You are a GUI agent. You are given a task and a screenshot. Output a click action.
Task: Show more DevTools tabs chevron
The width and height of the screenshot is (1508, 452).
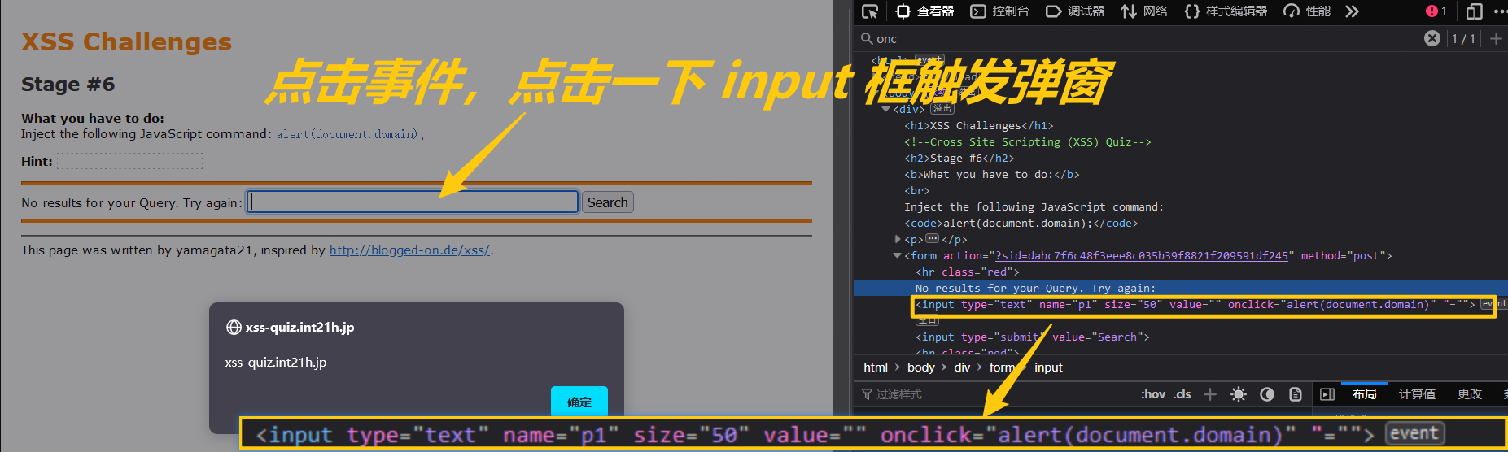pos(1352,11)
